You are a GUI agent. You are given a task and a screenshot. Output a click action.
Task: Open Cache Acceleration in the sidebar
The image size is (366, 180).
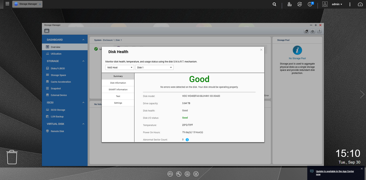coord(61,82)
